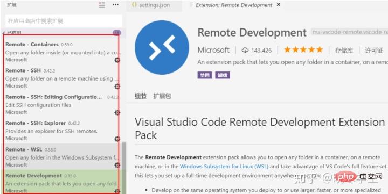Click the settings.json file icon
This screenshot has width=388, height=194.
tap(134, 5)
